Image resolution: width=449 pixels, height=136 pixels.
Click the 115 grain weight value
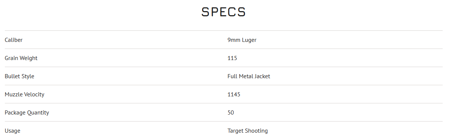[232, 58]
